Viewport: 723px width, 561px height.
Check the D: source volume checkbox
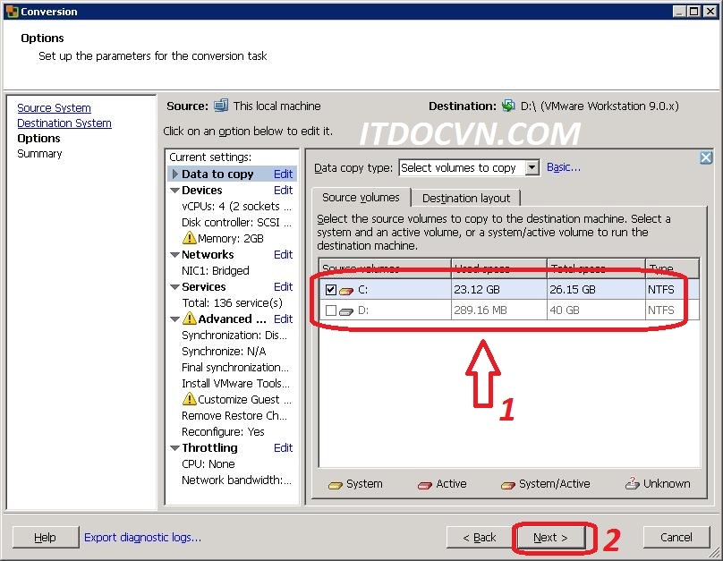coord(331,310)
